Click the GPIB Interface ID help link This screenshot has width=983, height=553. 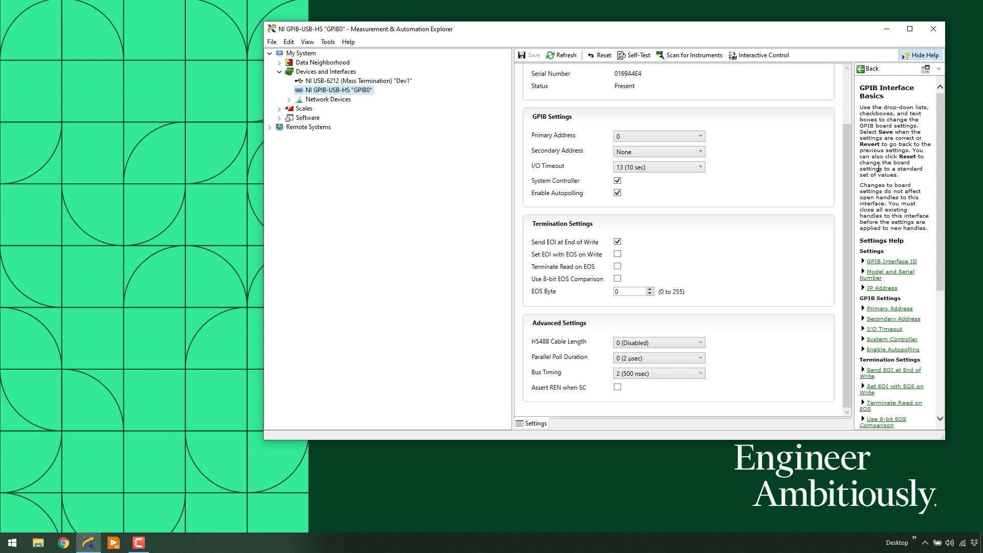[891, 262]
